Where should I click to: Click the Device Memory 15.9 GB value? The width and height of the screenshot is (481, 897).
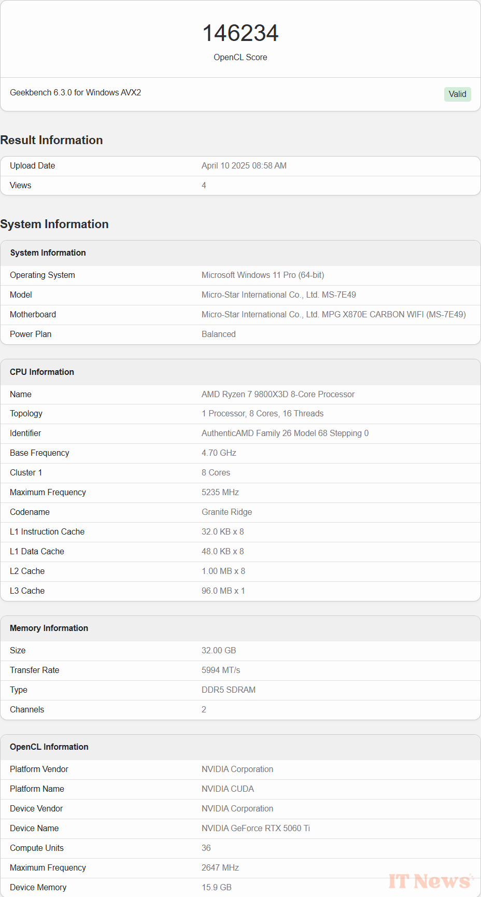point(216,888)
